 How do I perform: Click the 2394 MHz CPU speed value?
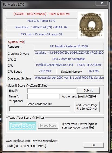(45, 71)
